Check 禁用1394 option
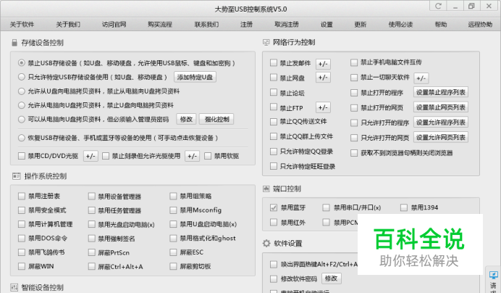 click(403, 207)
